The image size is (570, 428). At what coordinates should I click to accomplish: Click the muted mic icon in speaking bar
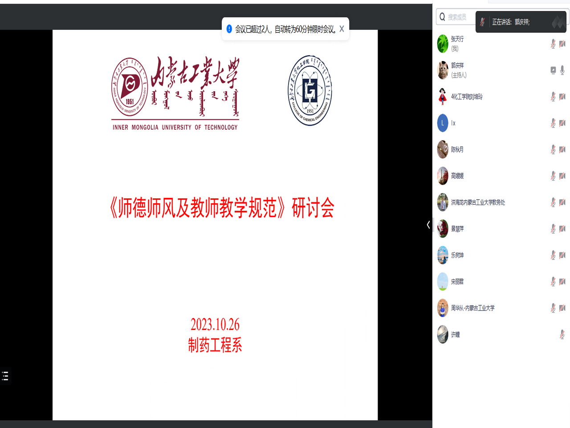(x=483, y=22)
